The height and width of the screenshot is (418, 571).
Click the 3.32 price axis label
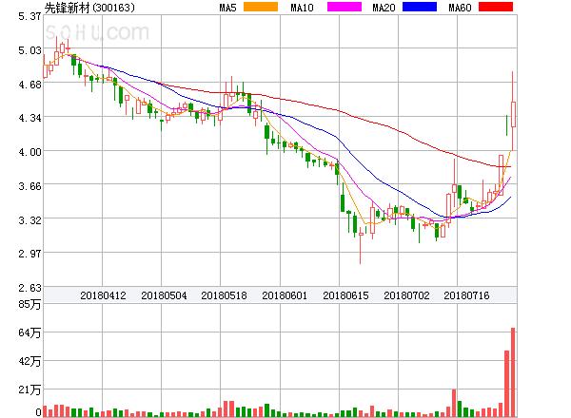click(30, 220)
